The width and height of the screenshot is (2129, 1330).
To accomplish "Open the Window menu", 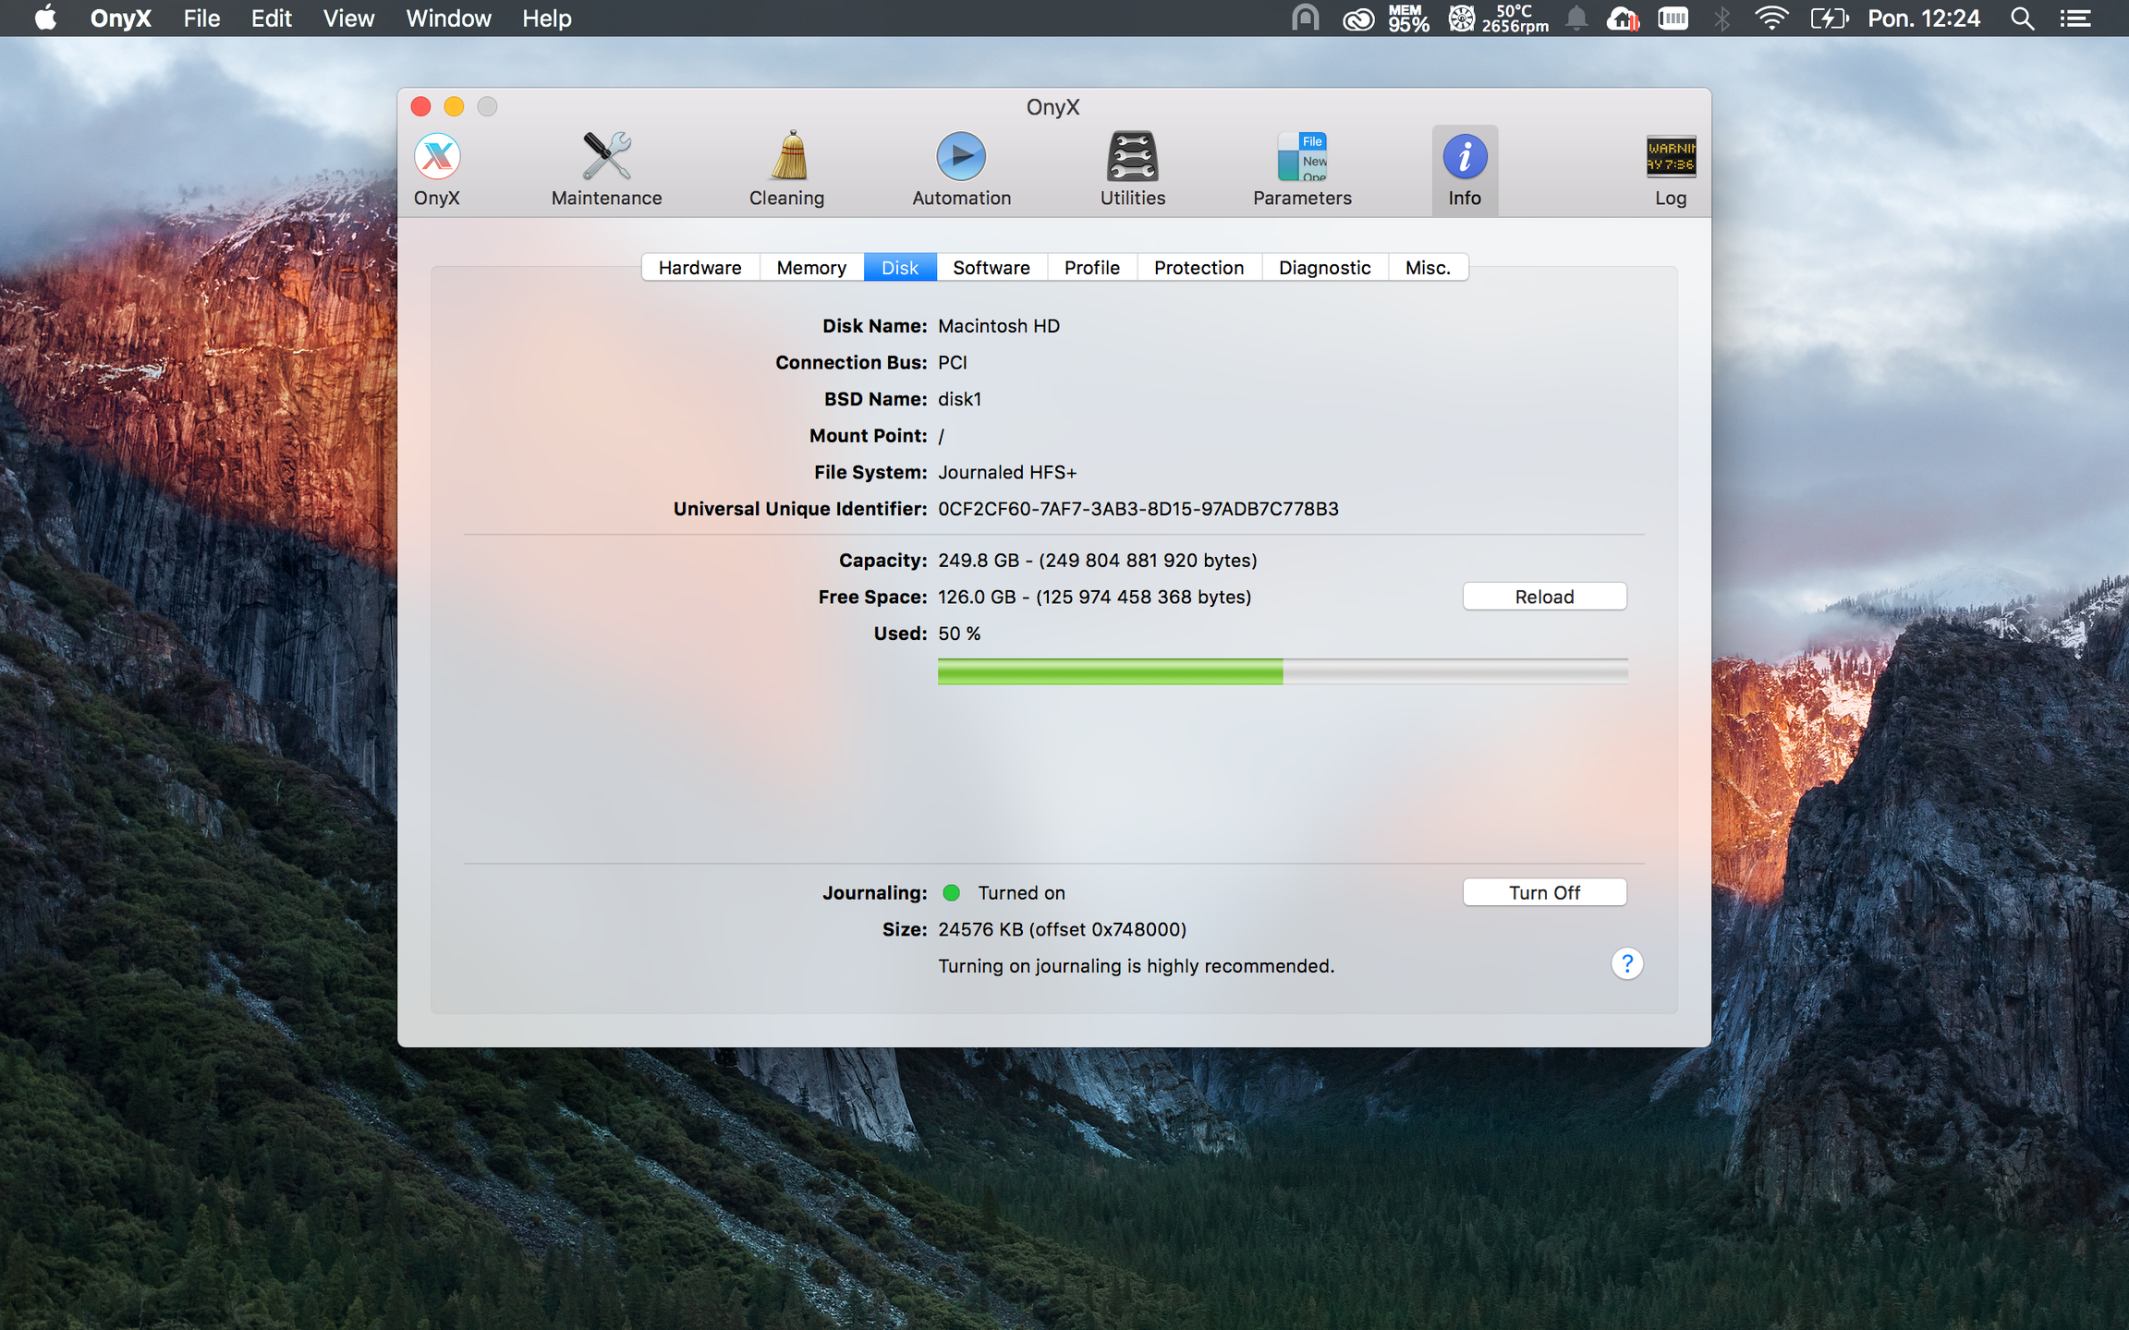I will click(448, 18).
